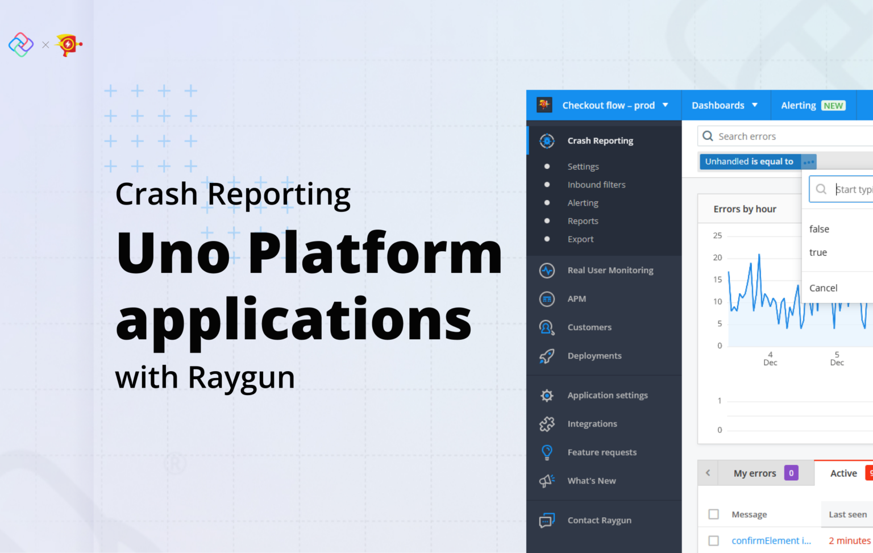The image size is (873, 553).
Task: Check the select-all Message checkbox
Action: pyautogui.click(x=713, y=514)
